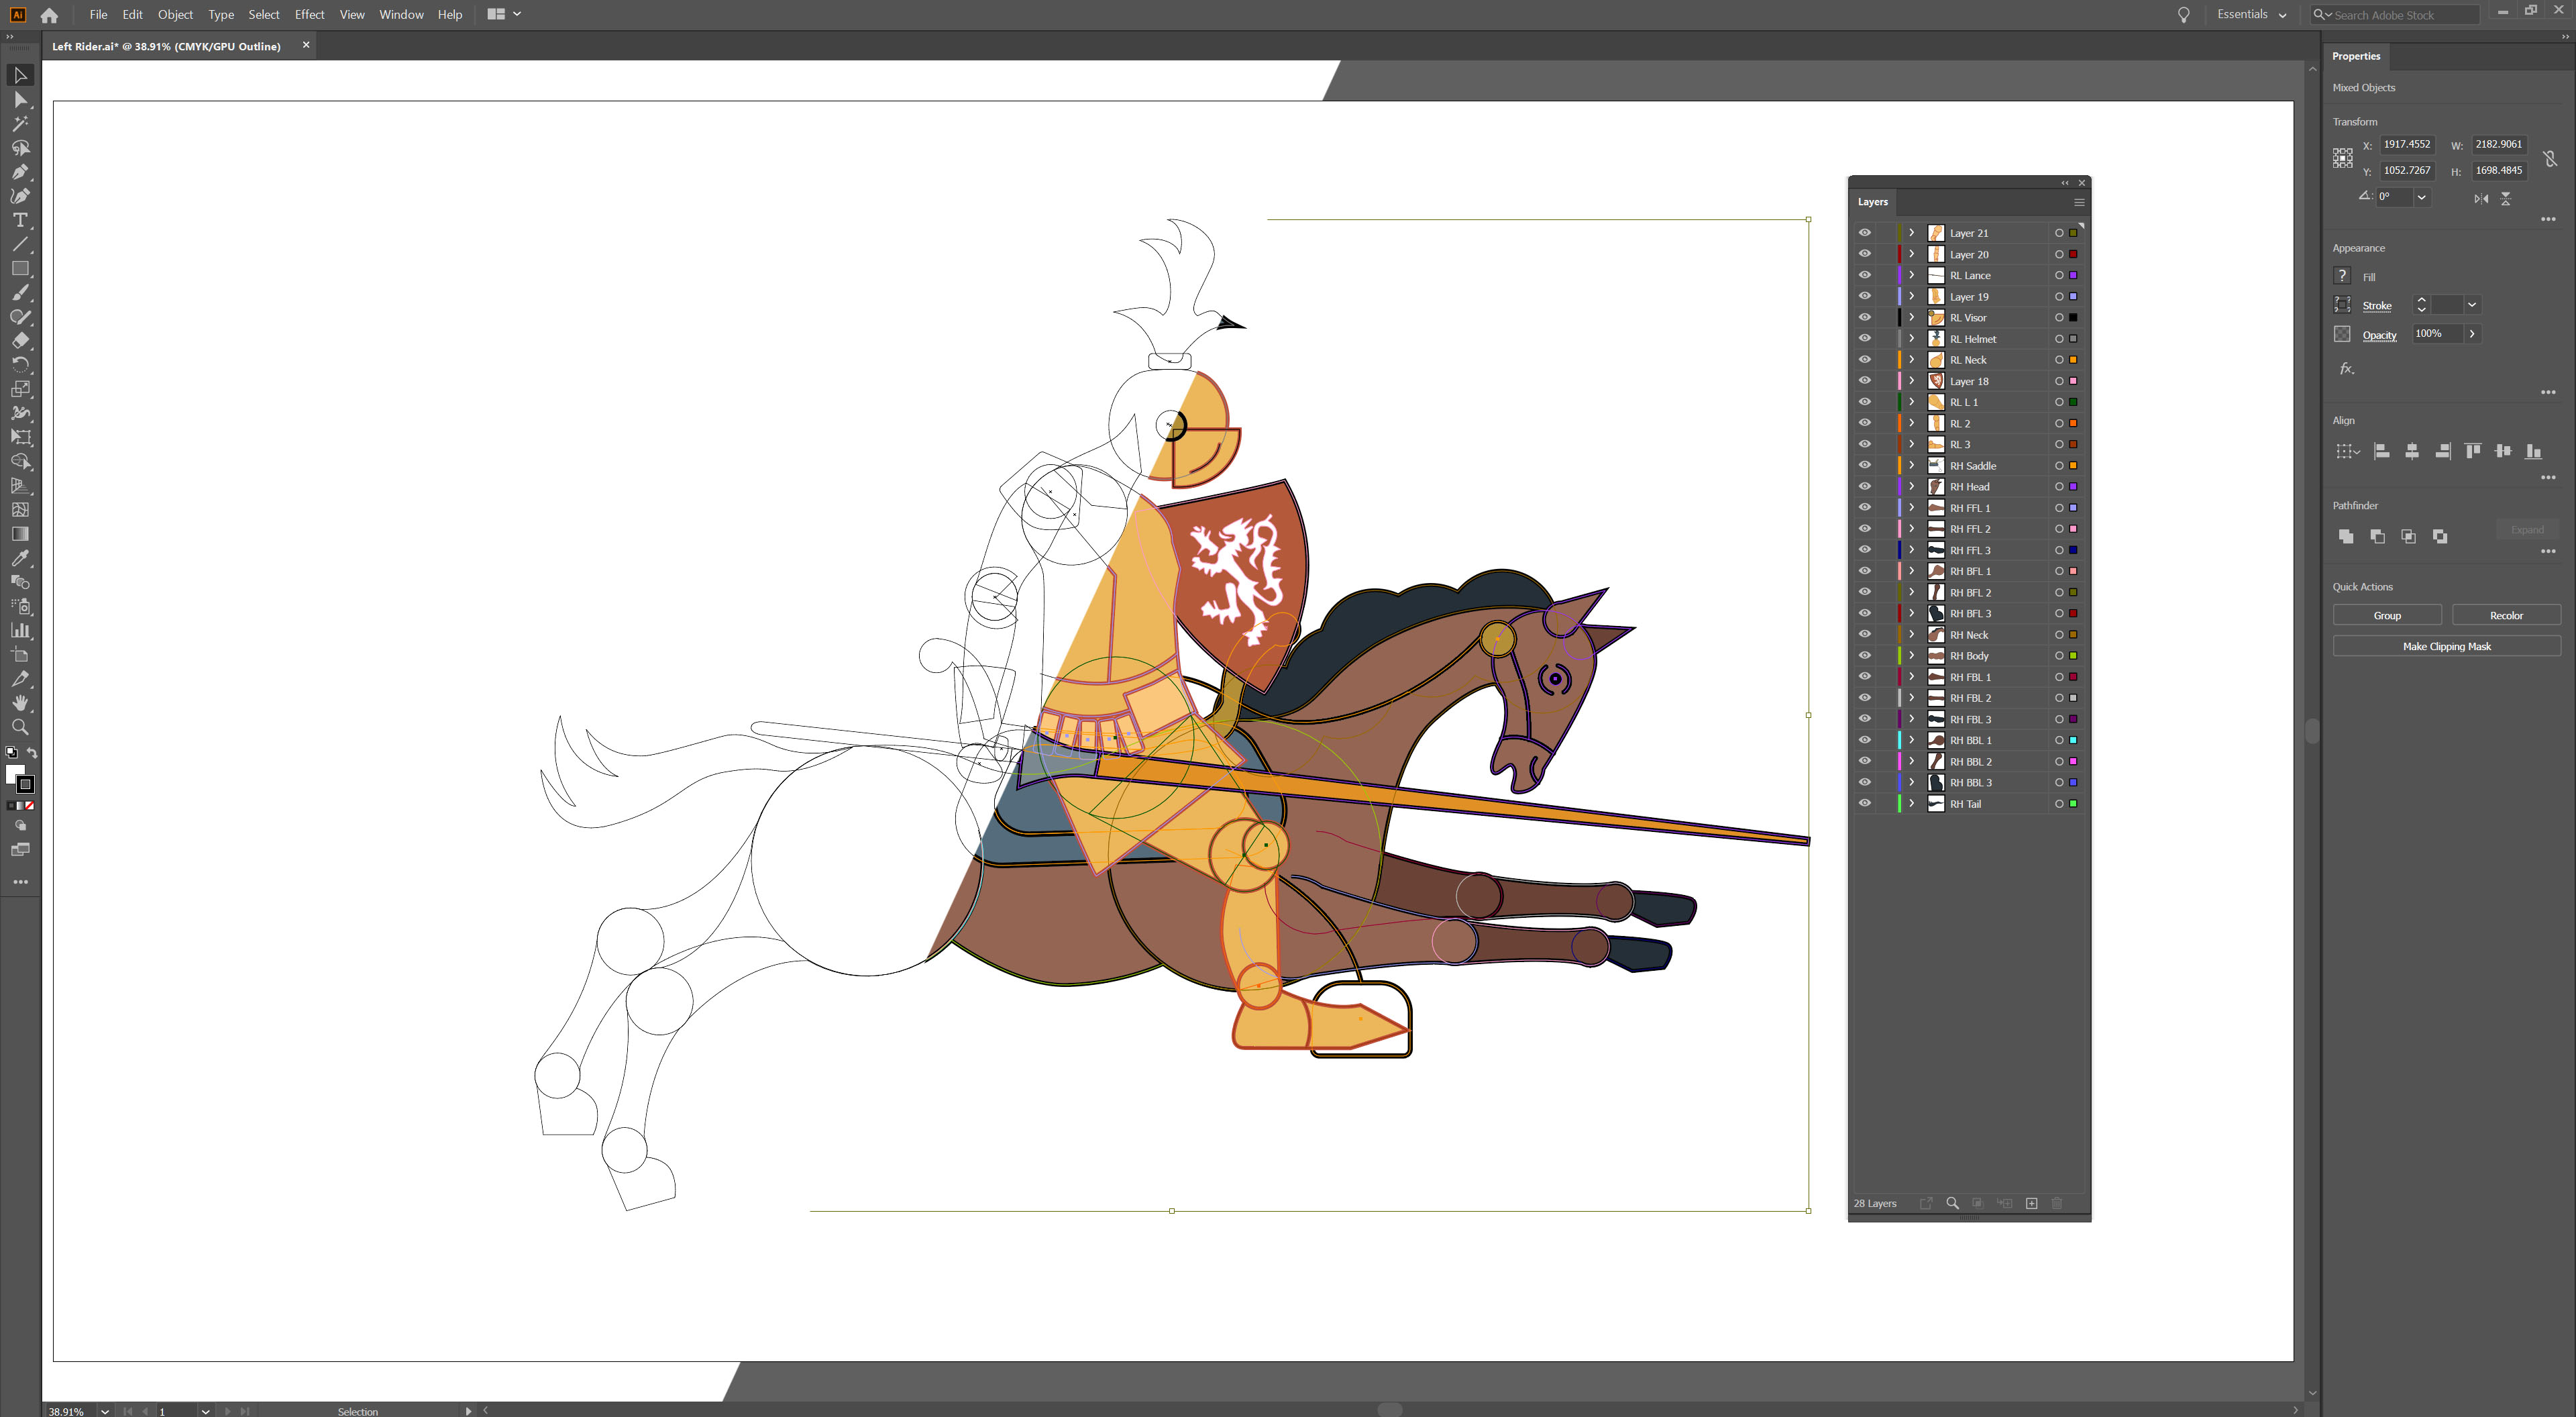Select the Shape Builder tool
2576x1417 pixels.
click(20, 461)
